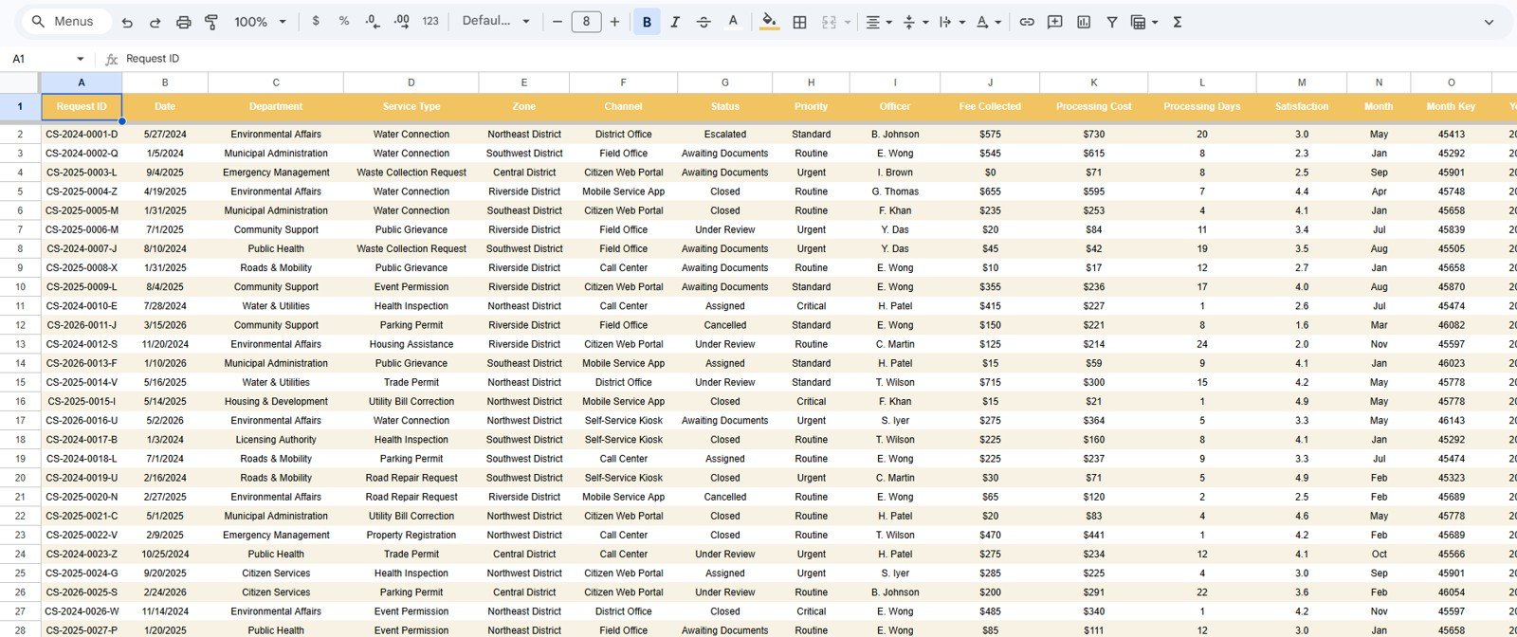Select cell CS-2024-0001-D

tap(82, 135)
